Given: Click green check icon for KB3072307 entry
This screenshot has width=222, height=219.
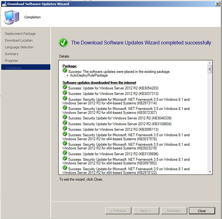Looking at the screenshot, I should (x=65, y=108).
